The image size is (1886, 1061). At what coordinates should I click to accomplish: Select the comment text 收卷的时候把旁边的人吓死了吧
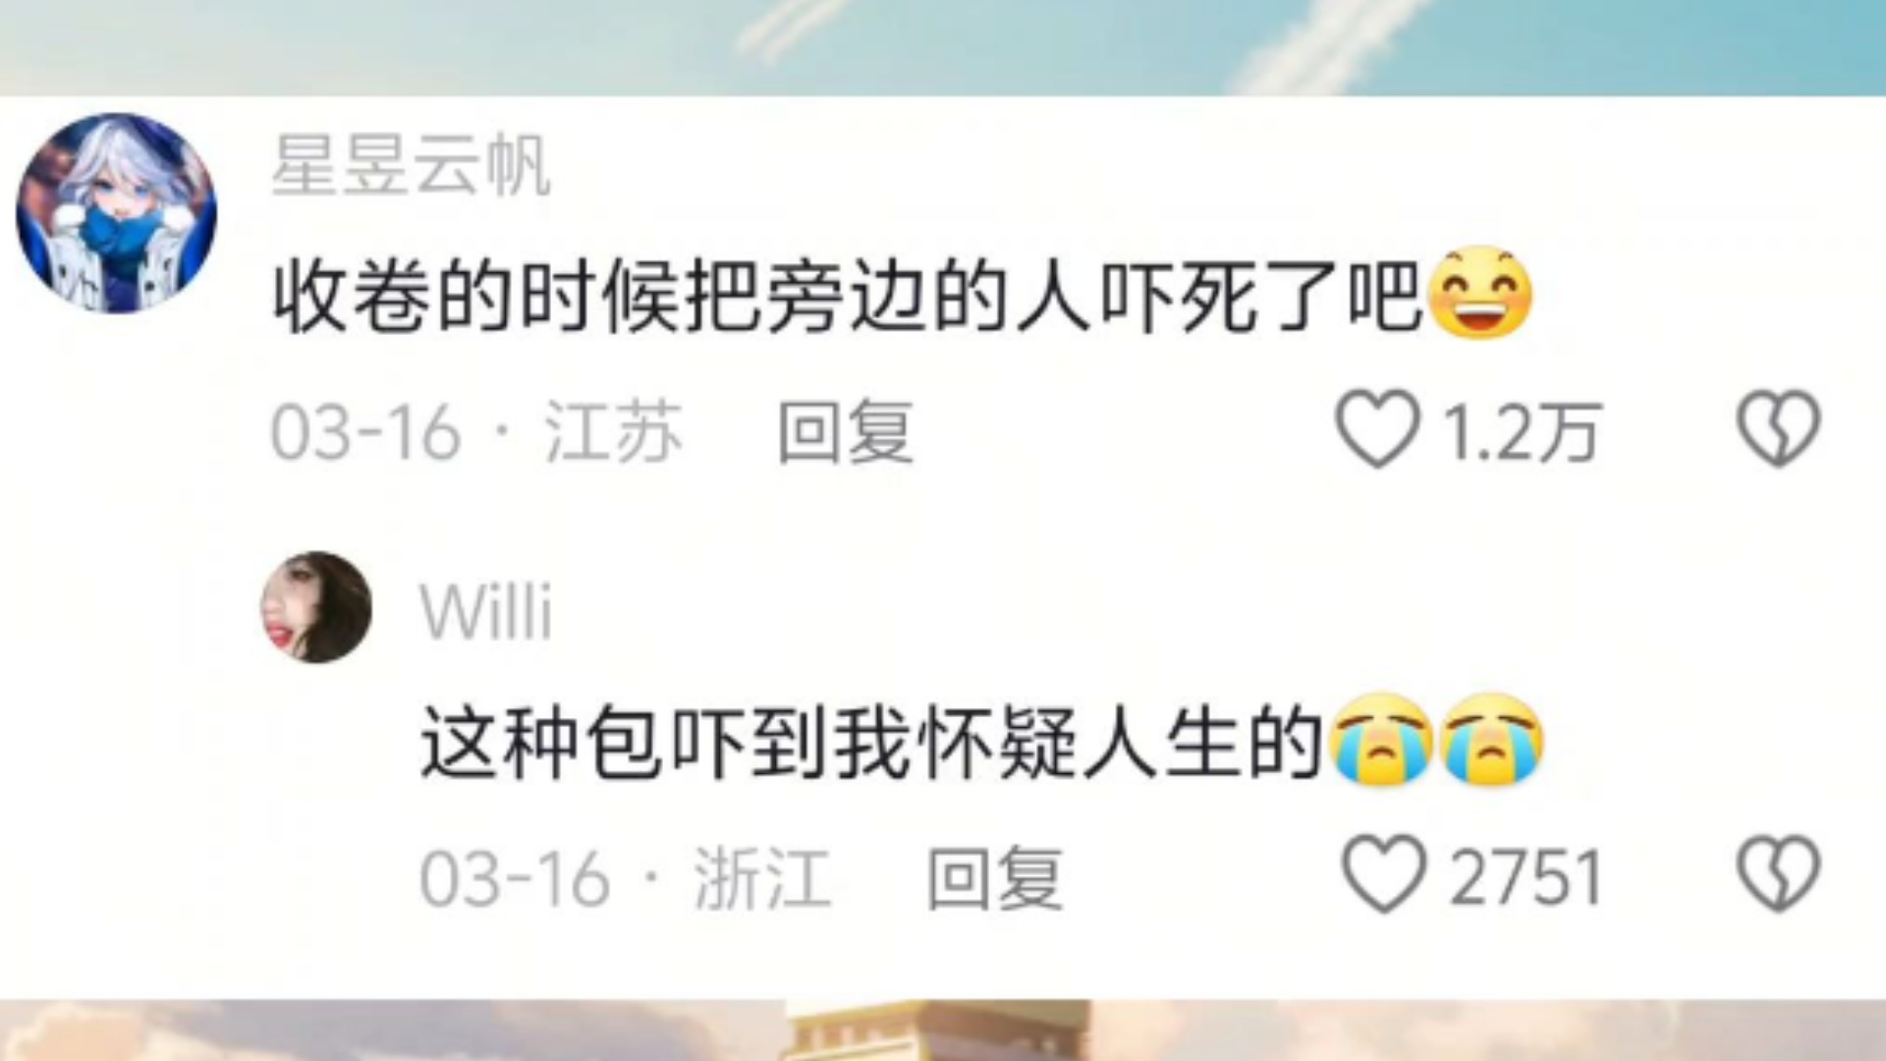click(848, 296)
